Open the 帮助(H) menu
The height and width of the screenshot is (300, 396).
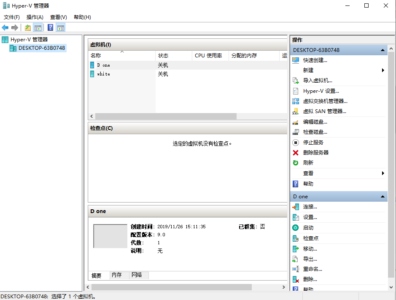tap(82, 17)
